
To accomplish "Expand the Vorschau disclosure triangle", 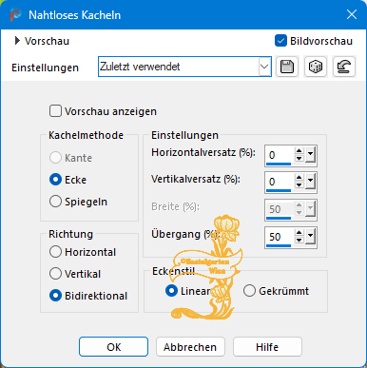I will pyautogui.click(x=17, y=41).
